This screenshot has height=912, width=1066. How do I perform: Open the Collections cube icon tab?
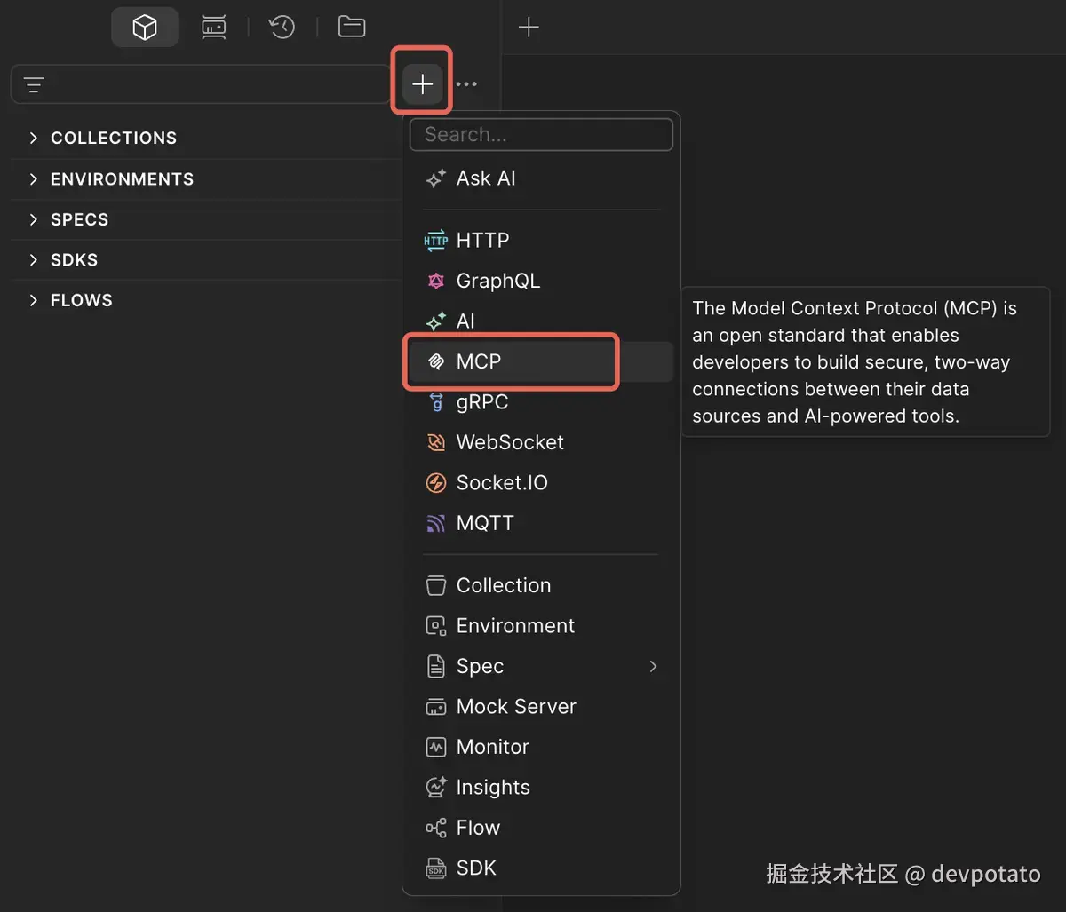tap(145, 28)
